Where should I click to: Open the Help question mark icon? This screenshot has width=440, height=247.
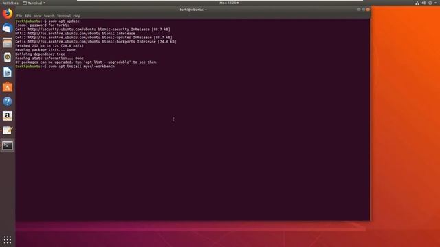pyautogui.click(x=8, y=102)
